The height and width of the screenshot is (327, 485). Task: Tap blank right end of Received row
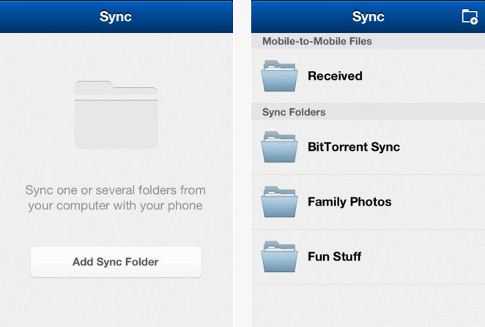pyautogui.click(x=447, y=76)
